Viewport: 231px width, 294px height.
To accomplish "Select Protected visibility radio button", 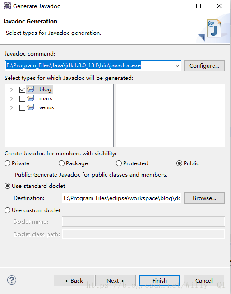I will pyautogui.click(x=119, y=163).
